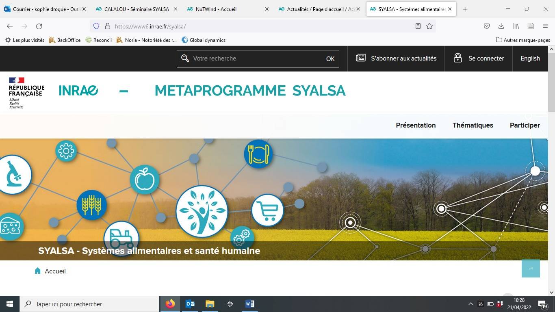This screenshot has height=312, width=555.
Task: Open File Explorer from the taskbar
Action: 210,304
